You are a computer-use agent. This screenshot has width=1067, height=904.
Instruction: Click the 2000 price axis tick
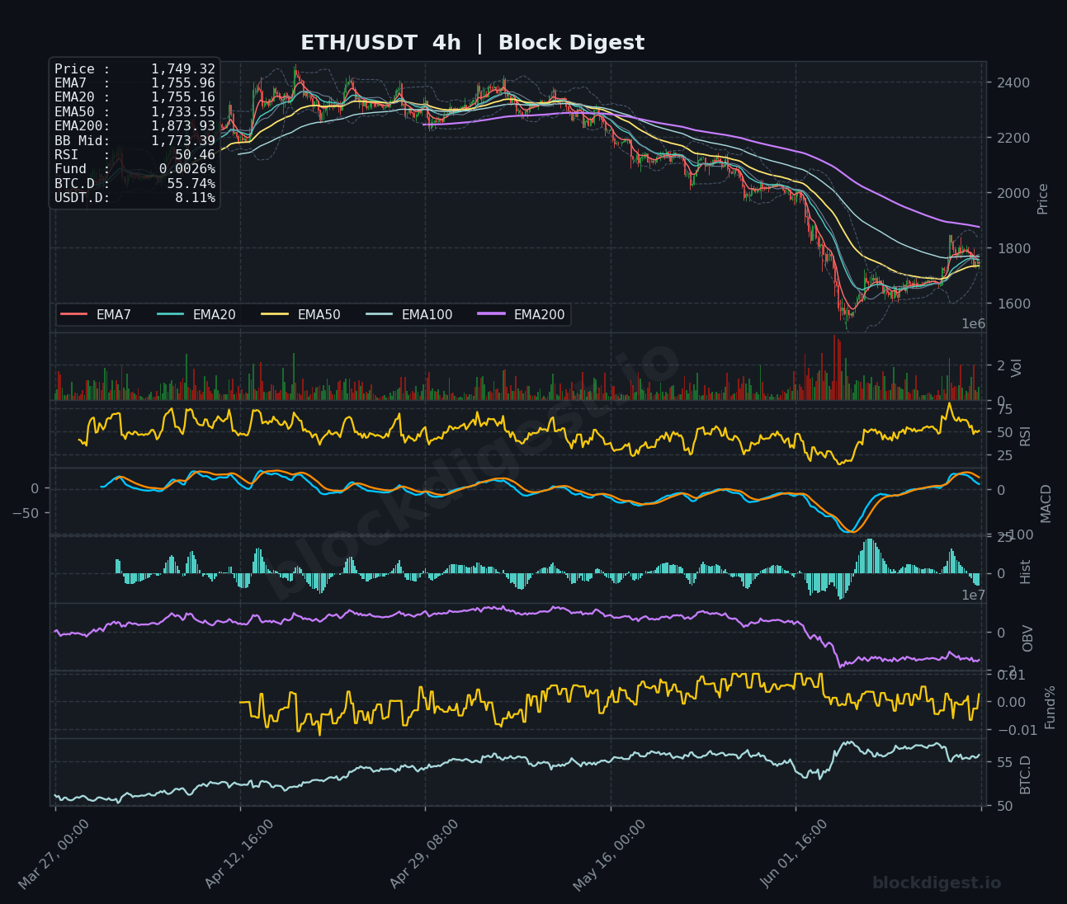pyautogui.click(x=1013, y=193)
